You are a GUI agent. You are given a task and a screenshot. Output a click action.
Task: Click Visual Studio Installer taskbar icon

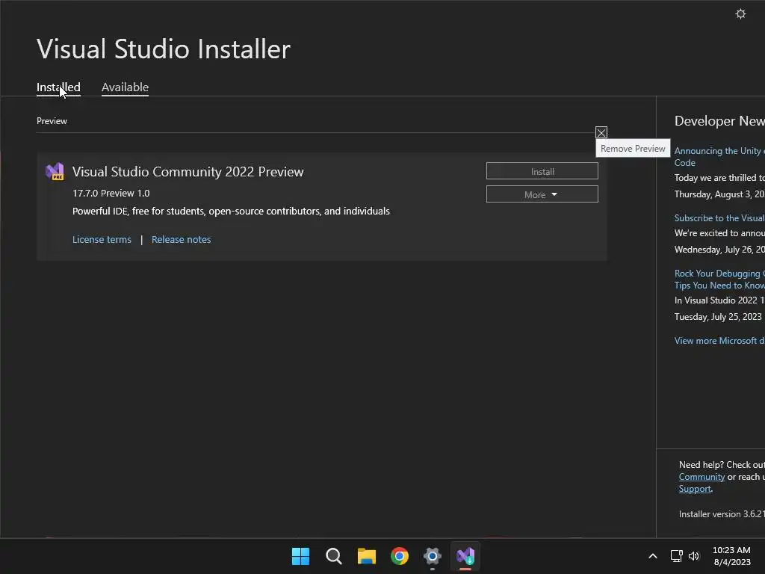(x=465, y=556)
